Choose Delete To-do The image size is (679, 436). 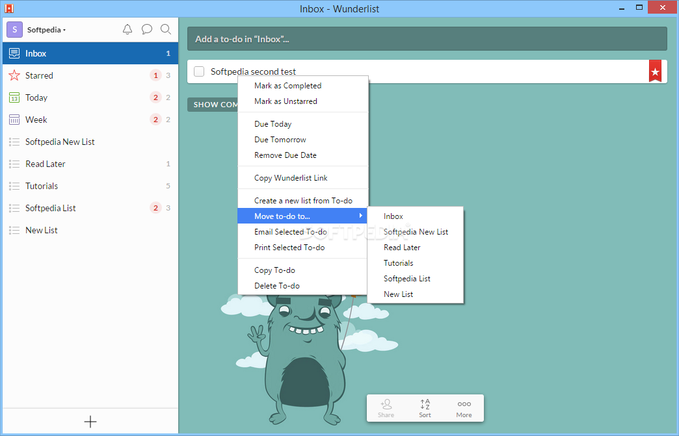[x=303, y=286]
